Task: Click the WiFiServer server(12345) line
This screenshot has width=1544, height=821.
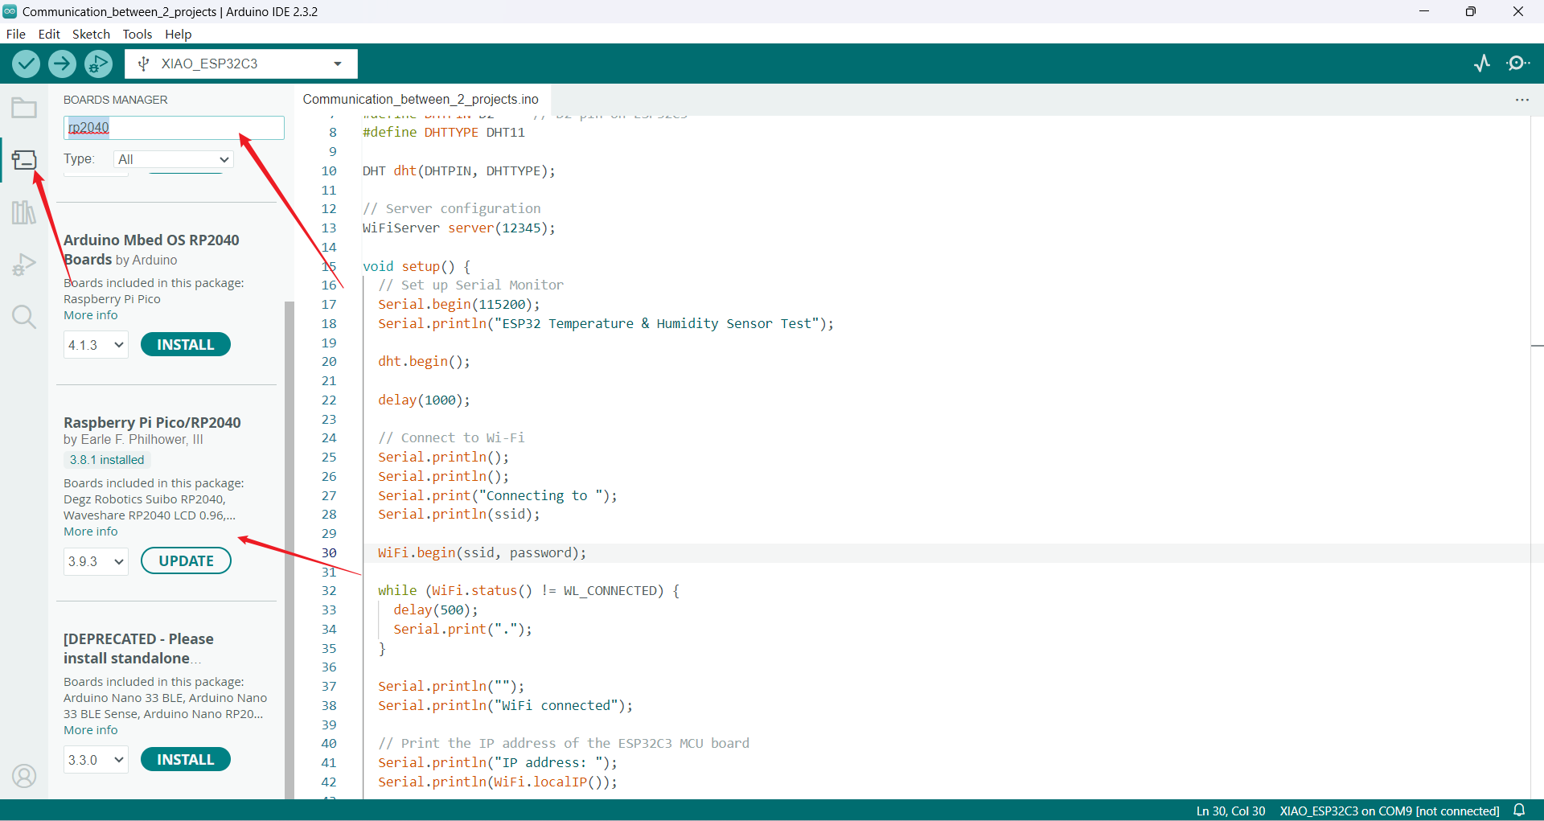Action: (x=459, y=228)
